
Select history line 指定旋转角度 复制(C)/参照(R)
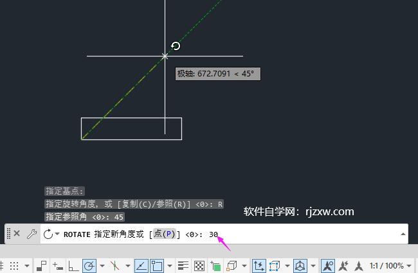pyautogui.click(x=134, y=204)
